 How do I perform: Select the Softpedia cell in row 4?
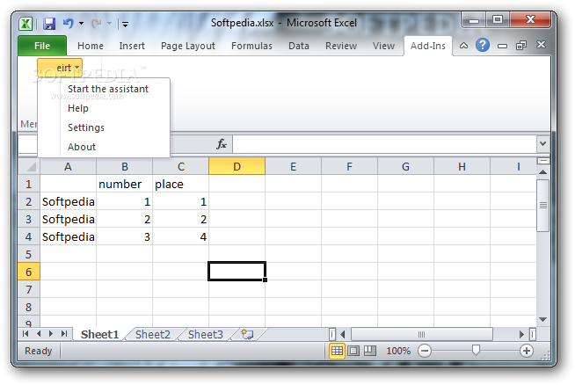[x=69, y=236]
